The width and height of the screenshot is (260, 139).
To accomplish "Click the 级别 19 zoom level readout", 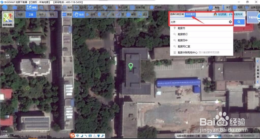I will pyautogui.click(x=207, y=136).
